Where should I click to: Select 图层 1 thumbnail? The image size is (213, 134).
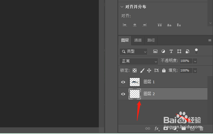135,82
